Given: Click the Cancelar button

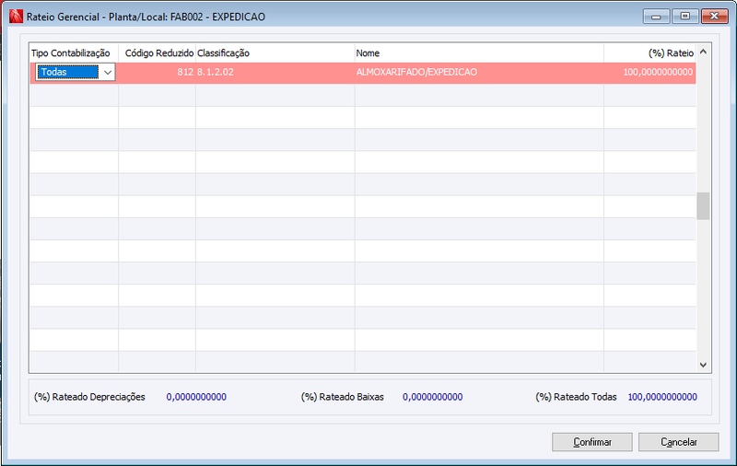Looking at the screenshot, I should [679, 442].
